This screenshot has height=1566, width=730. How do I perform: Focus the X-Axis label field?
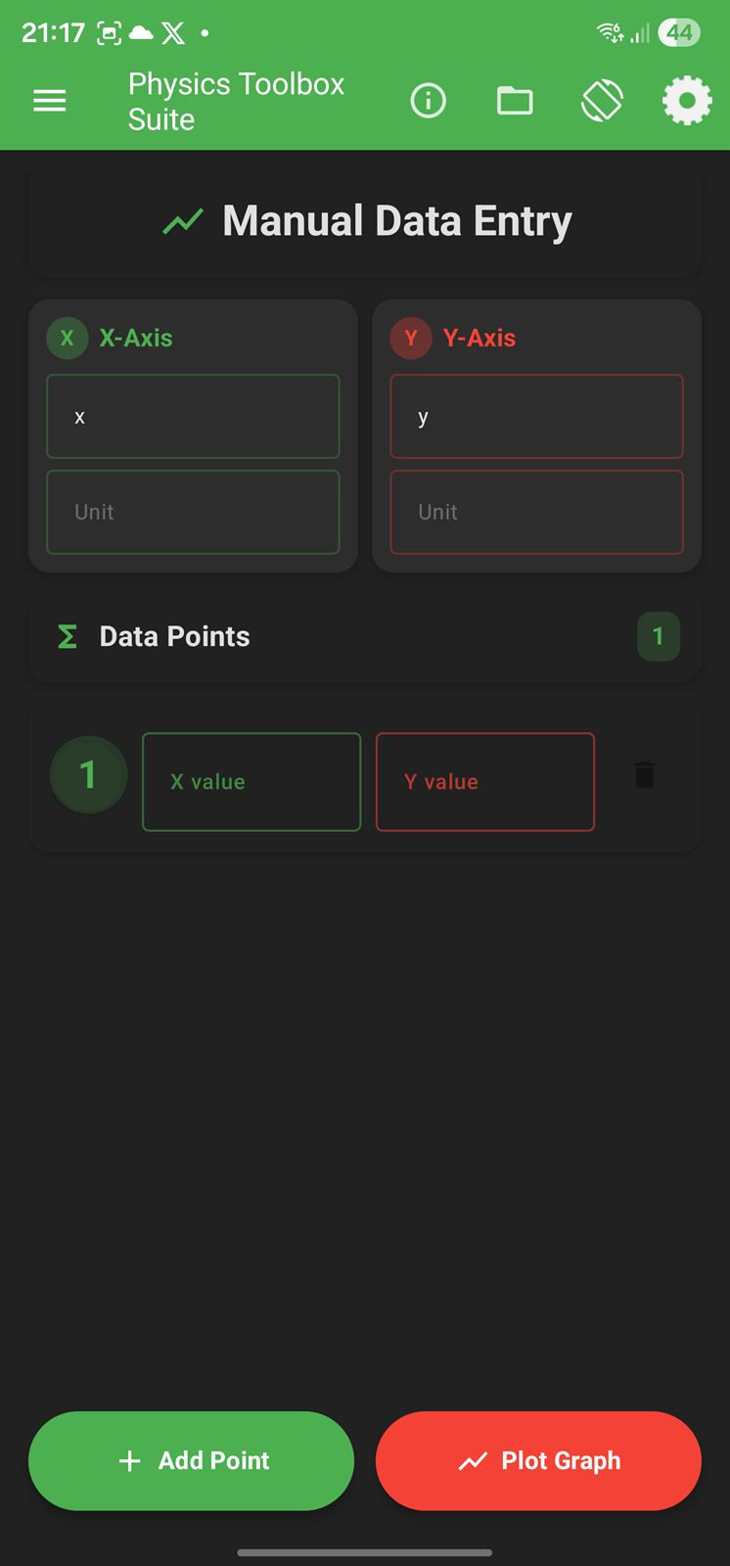click(x=193, y=417)
